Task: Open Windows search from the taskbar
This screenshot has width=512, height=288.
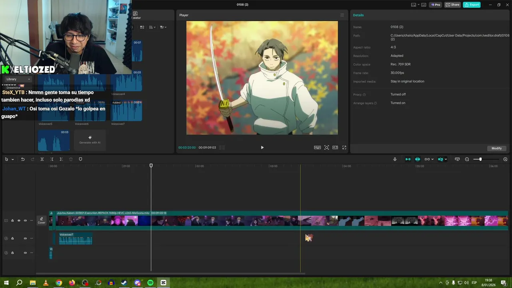Action: pos(19,283)
